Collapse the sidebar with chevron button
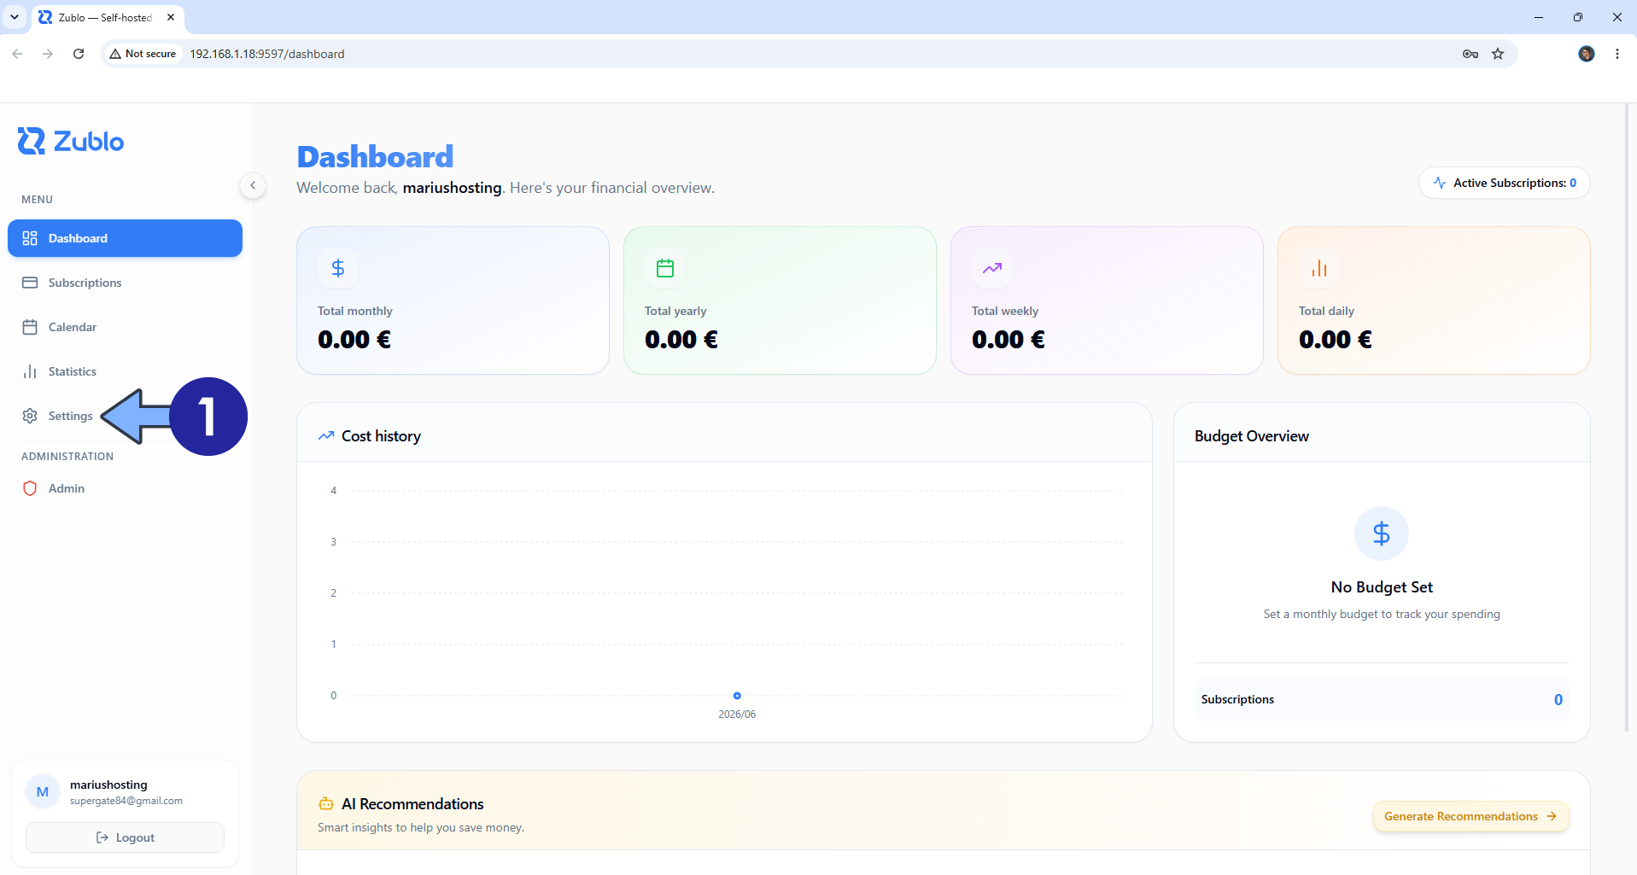 tap(253, 185)
